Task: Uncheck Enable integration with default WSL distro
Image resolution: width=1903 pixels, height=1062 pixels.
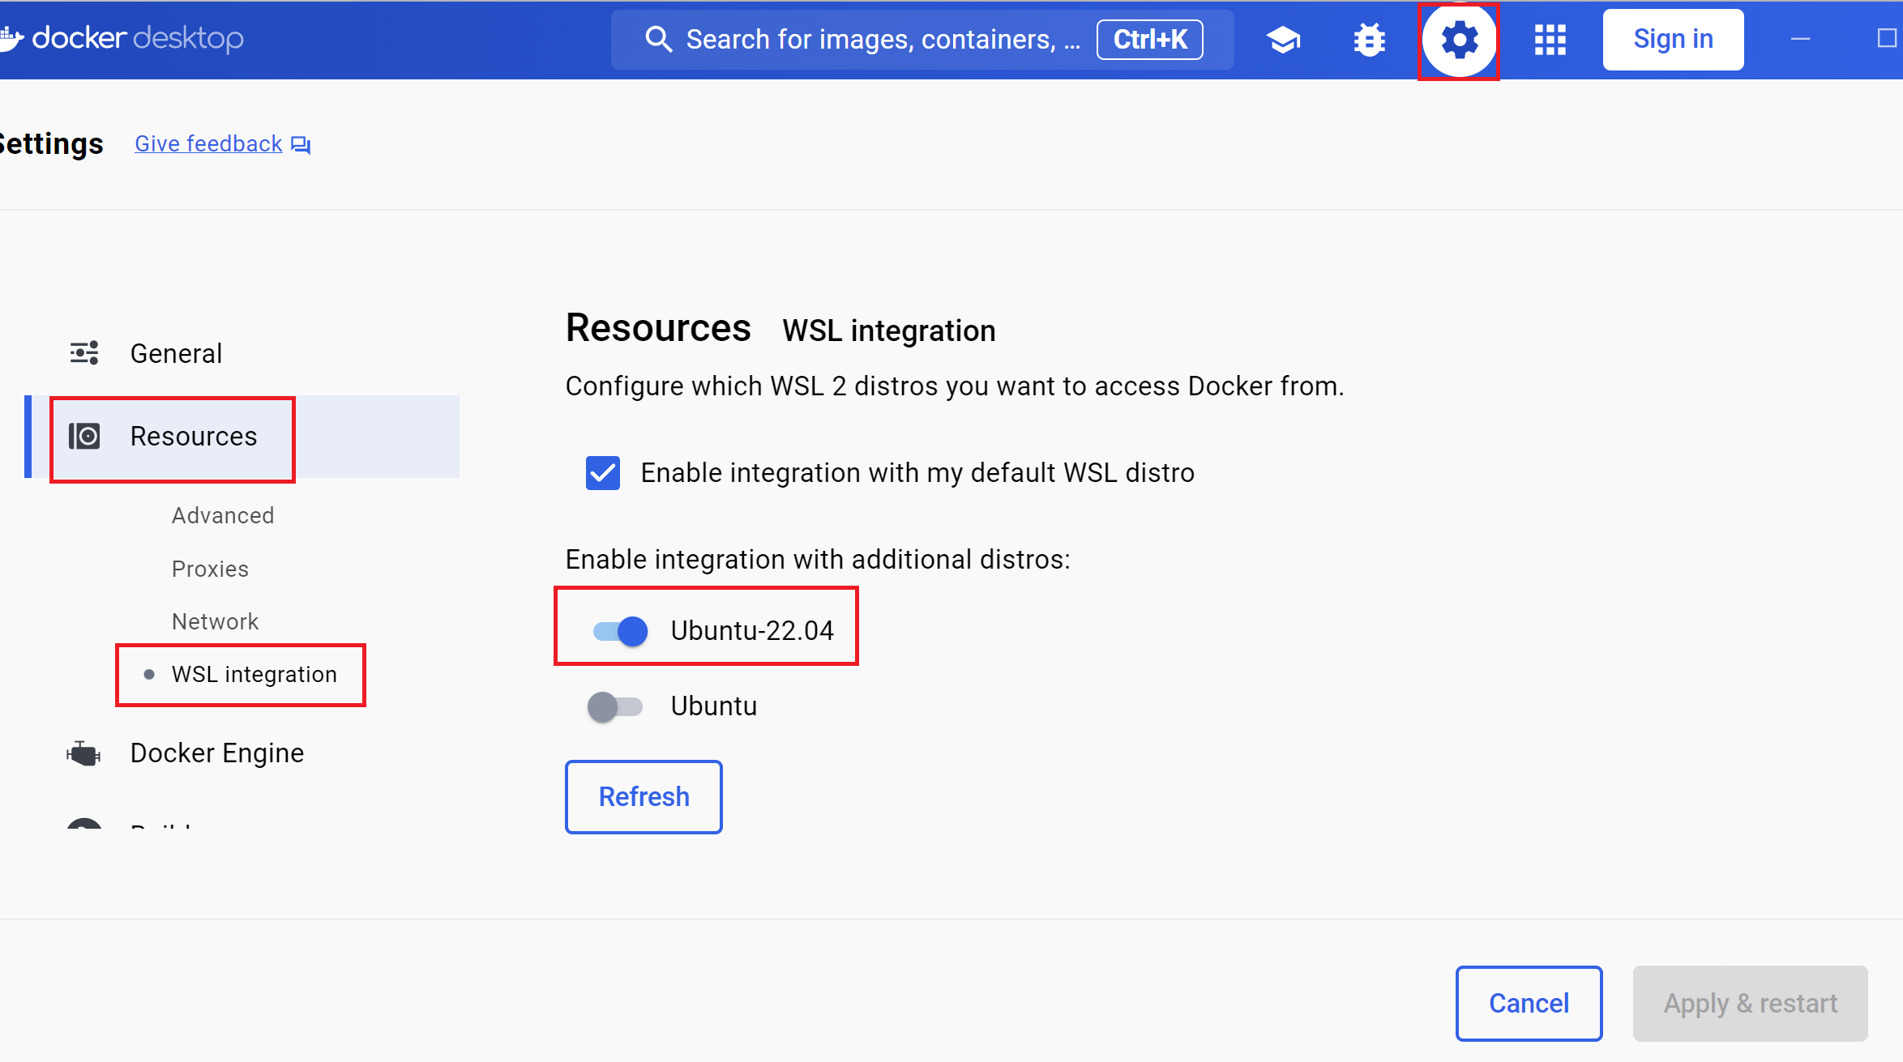Action: [603, 473]
